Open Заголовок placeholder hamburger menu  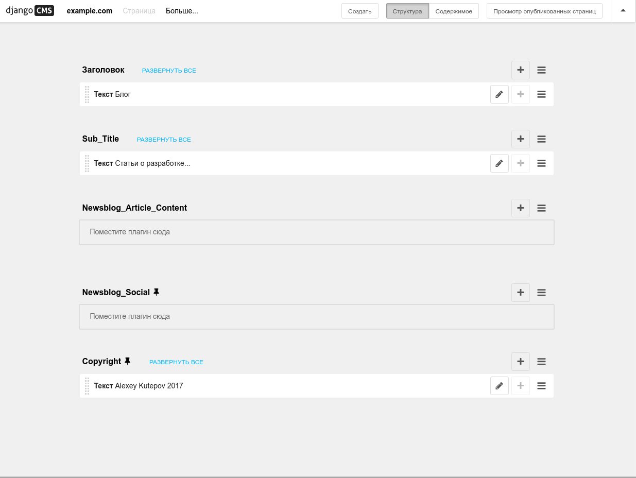[x=541, y=70]
